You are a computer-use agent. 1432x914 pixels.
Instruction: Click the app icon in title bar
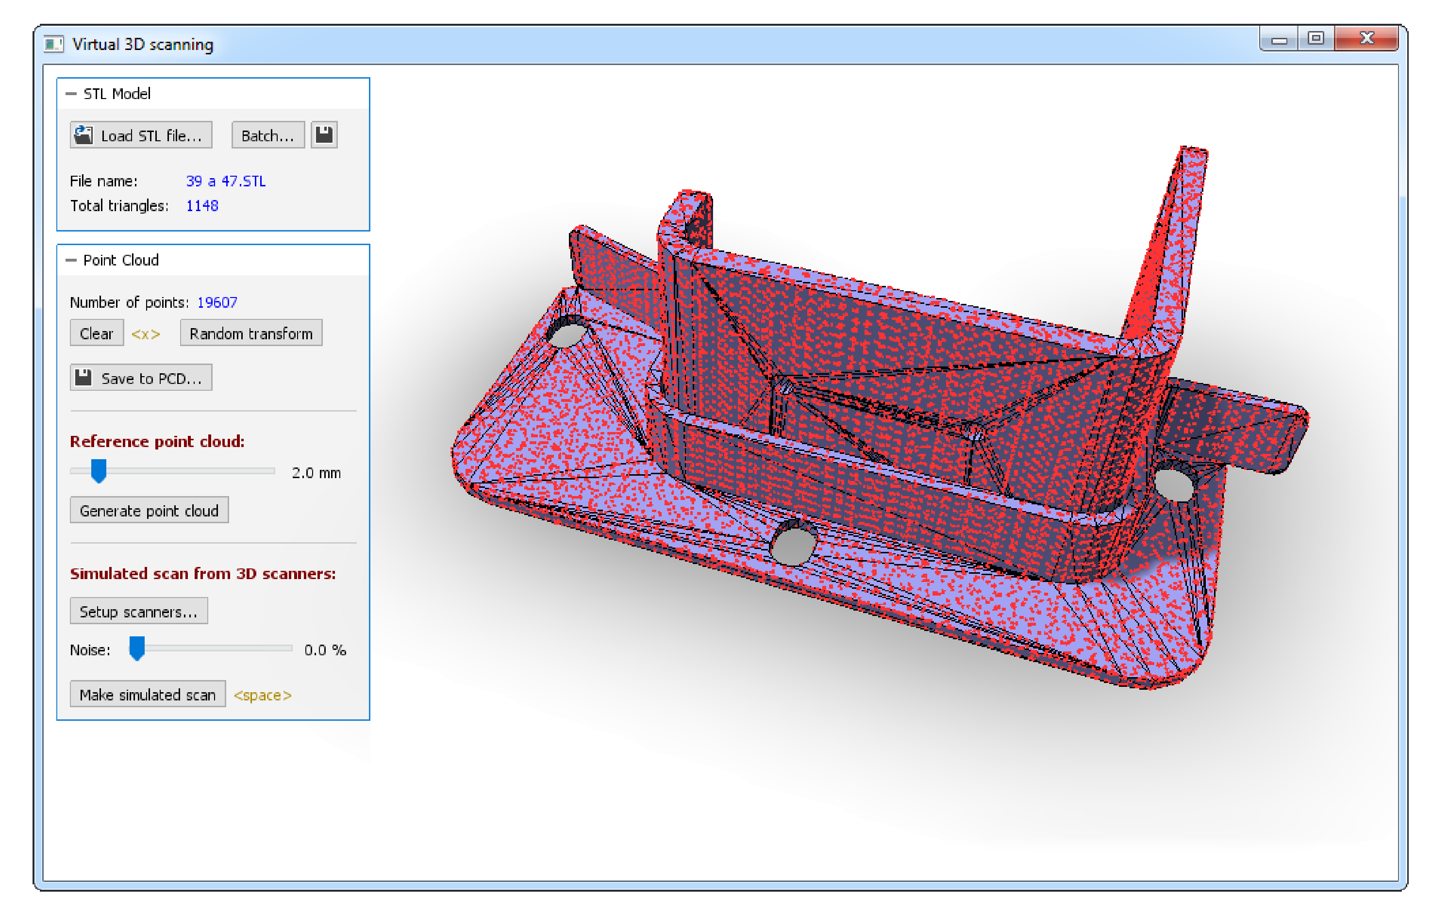click(53, 45)
